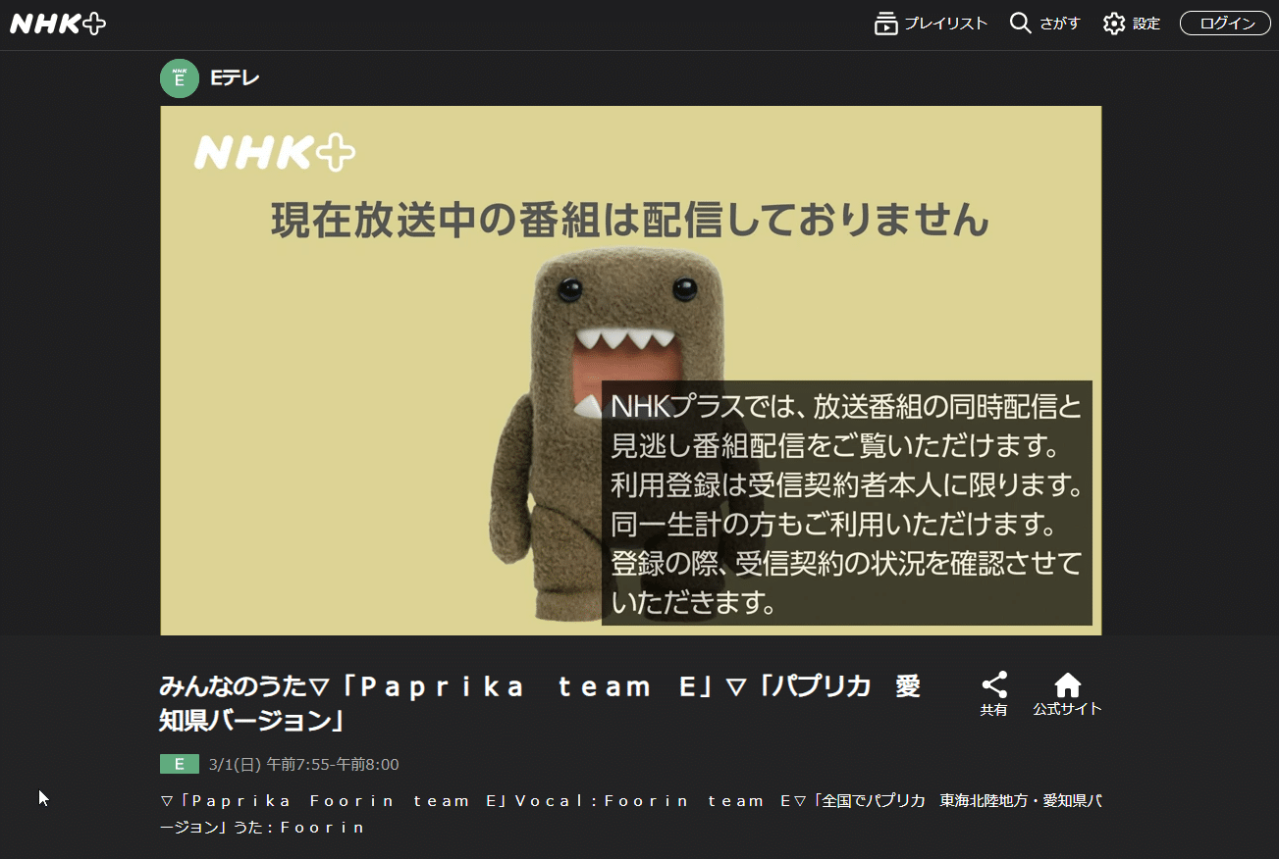1279x859 pixels.
Task: Click the 共有 label
Action: [994, 709]
